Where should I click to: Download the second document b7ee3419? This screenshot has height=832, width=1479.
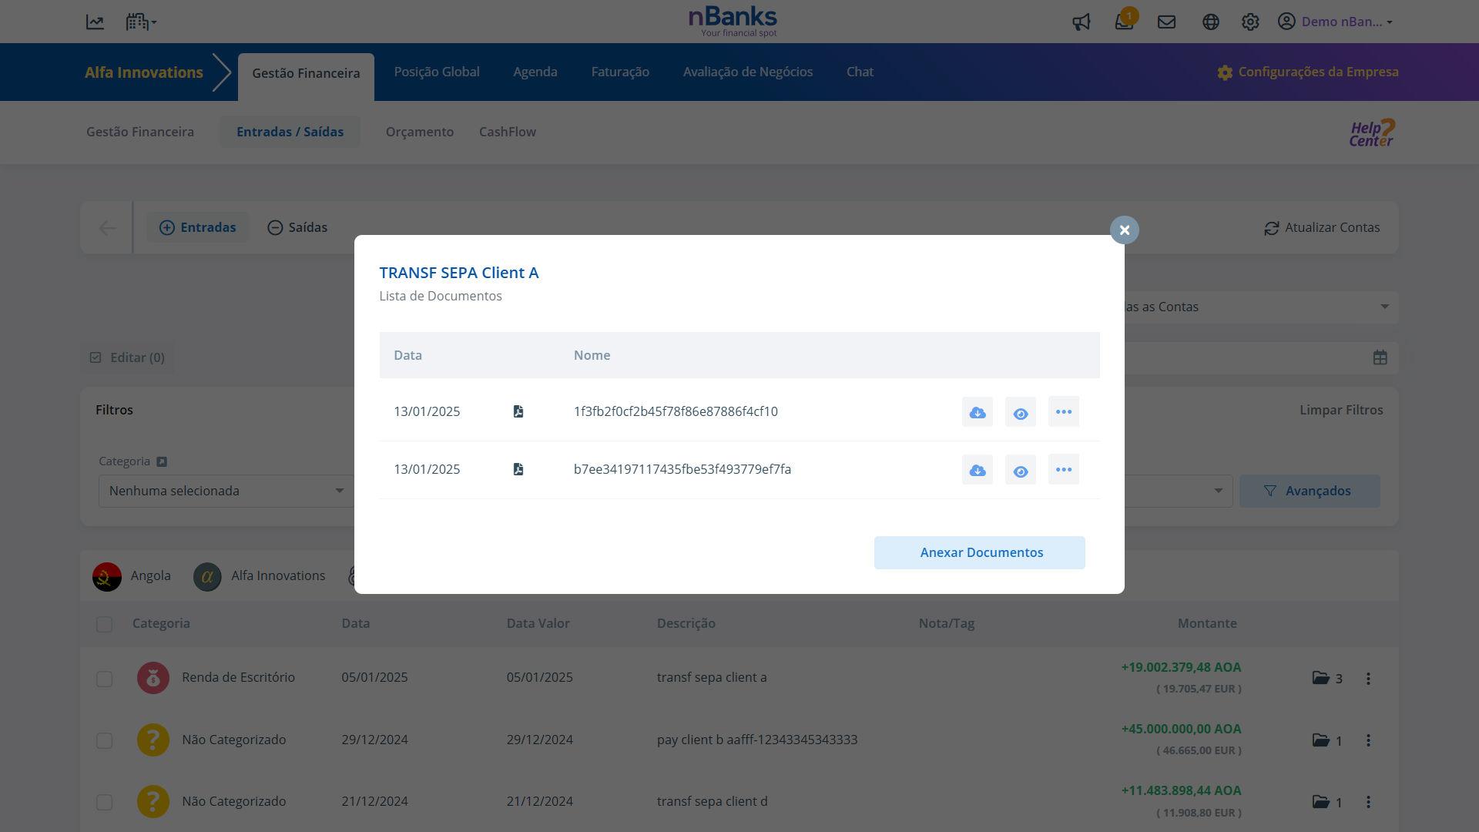[977, 470]
